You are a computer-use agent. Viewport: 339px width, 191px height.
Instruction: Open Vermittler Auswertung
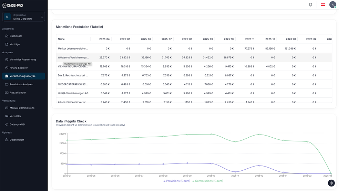point(23,60)
